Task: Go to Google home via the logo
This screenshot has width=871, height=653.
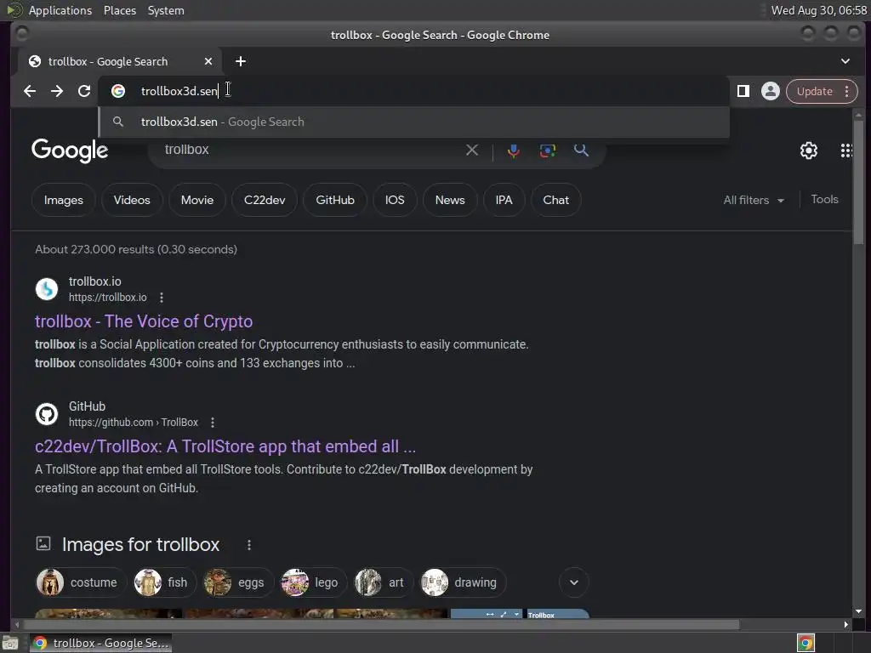Action: click(70, 150)
